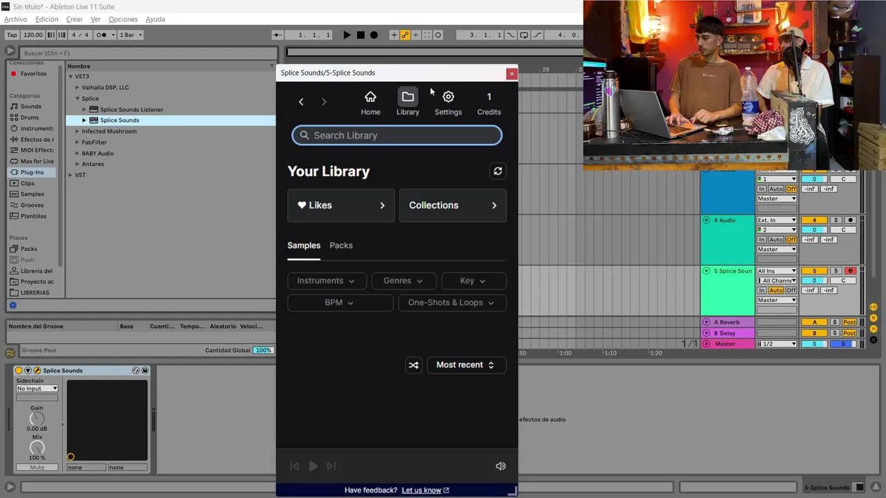Open Sidechain No Input dropdown
The width and height of the screenshot is (886, 498).
[37, 389]
